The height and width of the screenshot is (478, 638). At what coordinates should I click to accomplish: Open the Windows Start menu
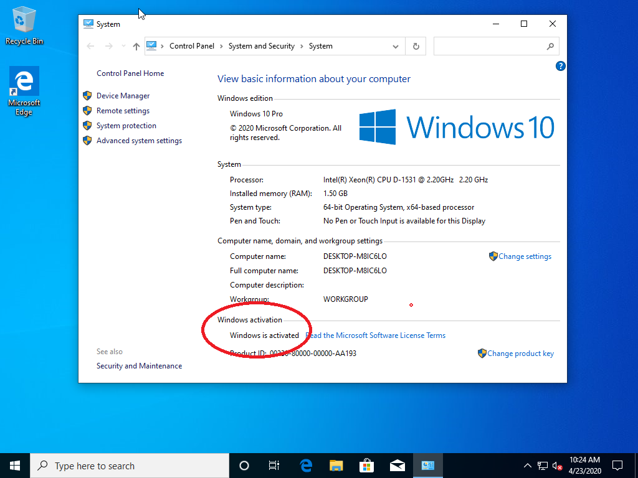click(15, 466)
